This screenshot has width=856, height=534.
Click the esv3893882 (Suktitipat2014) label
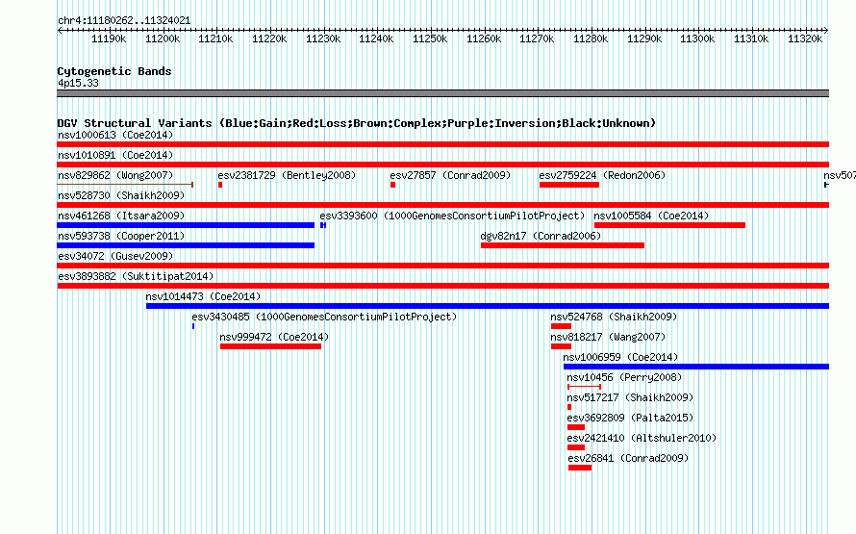(136, 276)
